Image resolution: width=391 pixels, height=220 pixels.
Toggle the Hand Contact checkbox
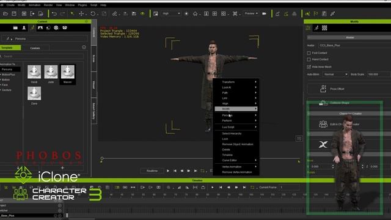(309, 59)
